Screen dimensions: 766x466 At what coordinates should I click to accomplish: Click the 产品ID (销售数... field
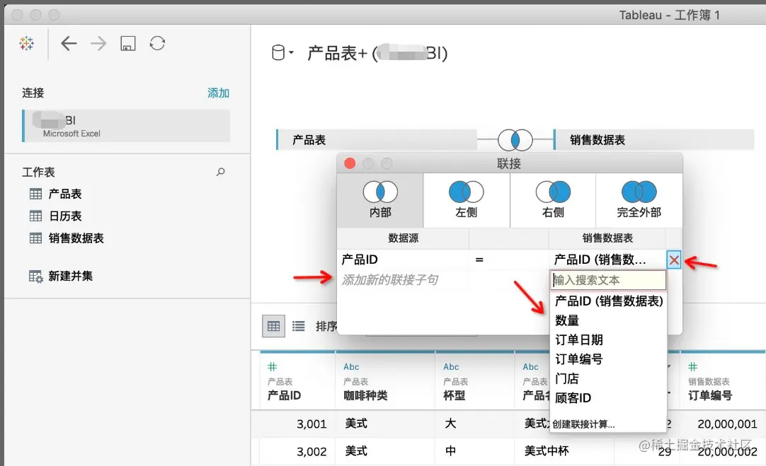coord(600,259)
